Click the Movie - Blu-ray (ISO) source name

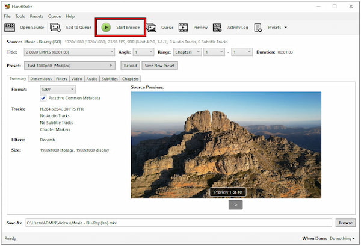pos(43,42)
